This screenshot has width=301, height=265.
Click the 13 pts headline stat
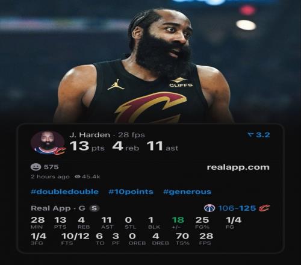pos(87,146)
